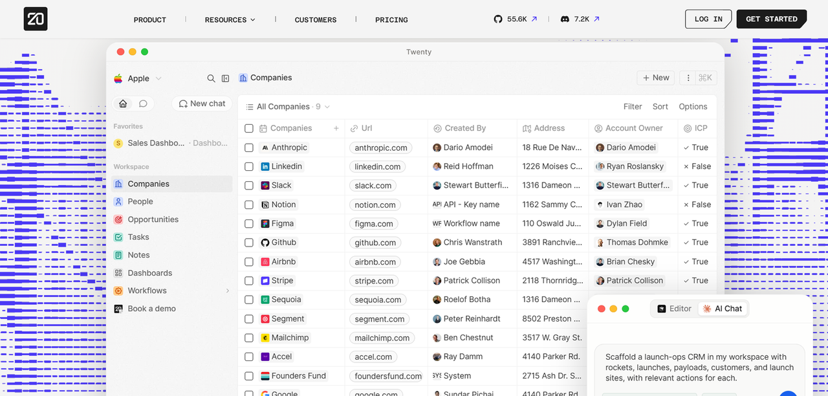Viewport: 828px width, 396px height.
Task: Open Opportunities in the workspace sidebar
Action: 171,219
